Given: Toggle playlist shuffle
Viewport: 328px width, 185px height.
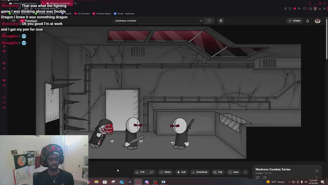Looking at the screenshot, I should coord(264,177).
